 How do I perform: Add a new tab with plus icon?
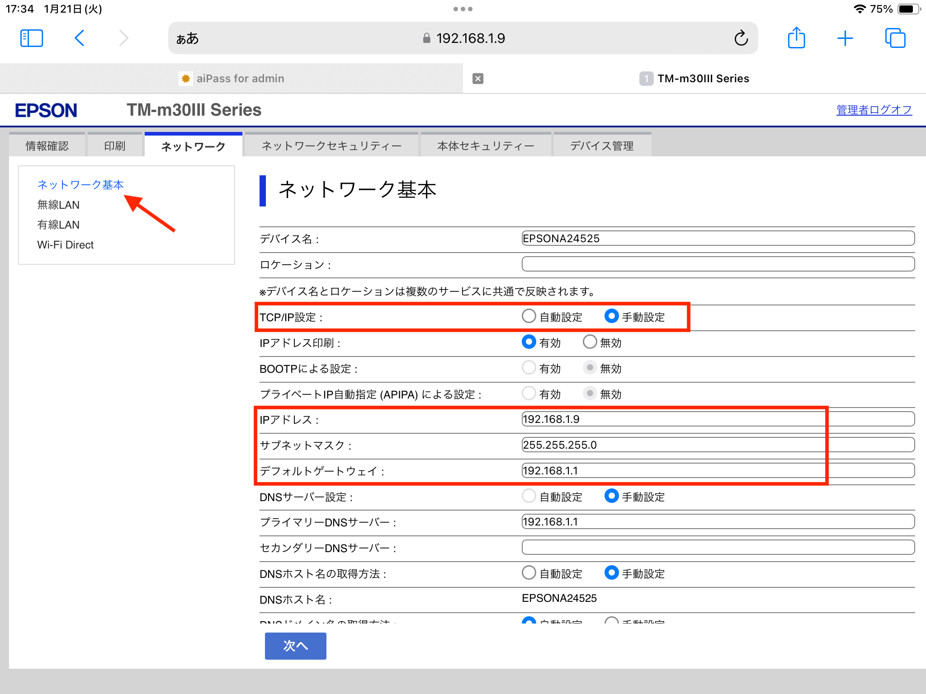(845, 38)
